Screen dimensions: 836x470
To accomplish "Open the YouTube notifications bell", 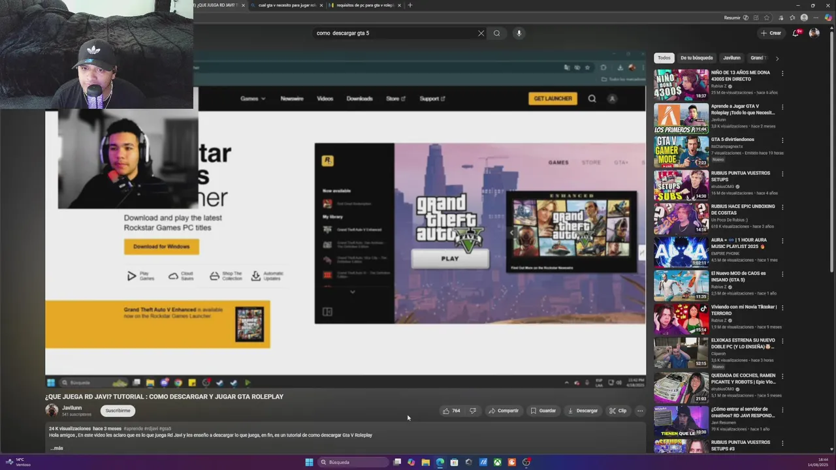I will [x=796, y=33].
